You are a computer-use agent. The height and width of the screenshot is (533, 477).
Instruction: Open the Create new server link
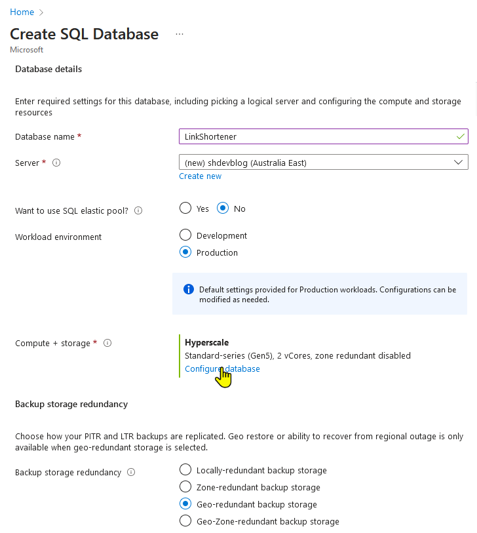[200, 176]
